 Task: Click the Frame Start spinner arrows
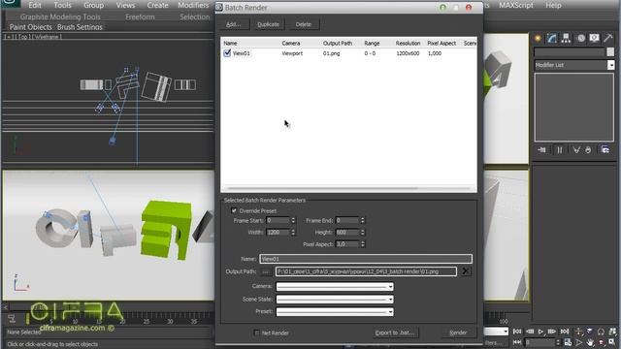[x=293, y=220]
